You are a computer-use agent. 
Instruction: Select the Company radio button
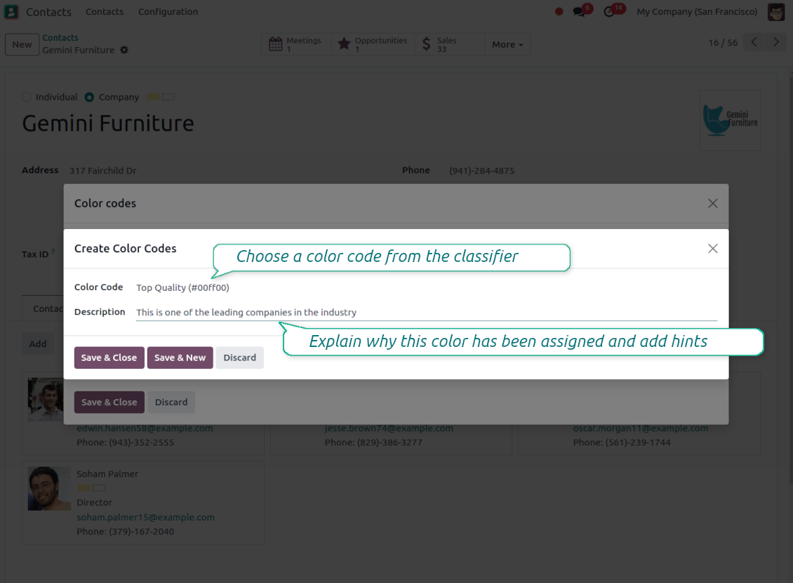coord(89,98)
